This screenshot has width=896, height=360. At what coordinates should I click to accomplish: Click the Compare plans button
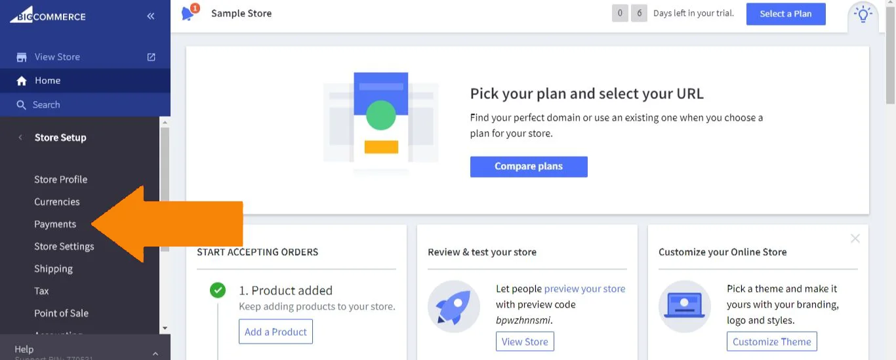(529, 167)
